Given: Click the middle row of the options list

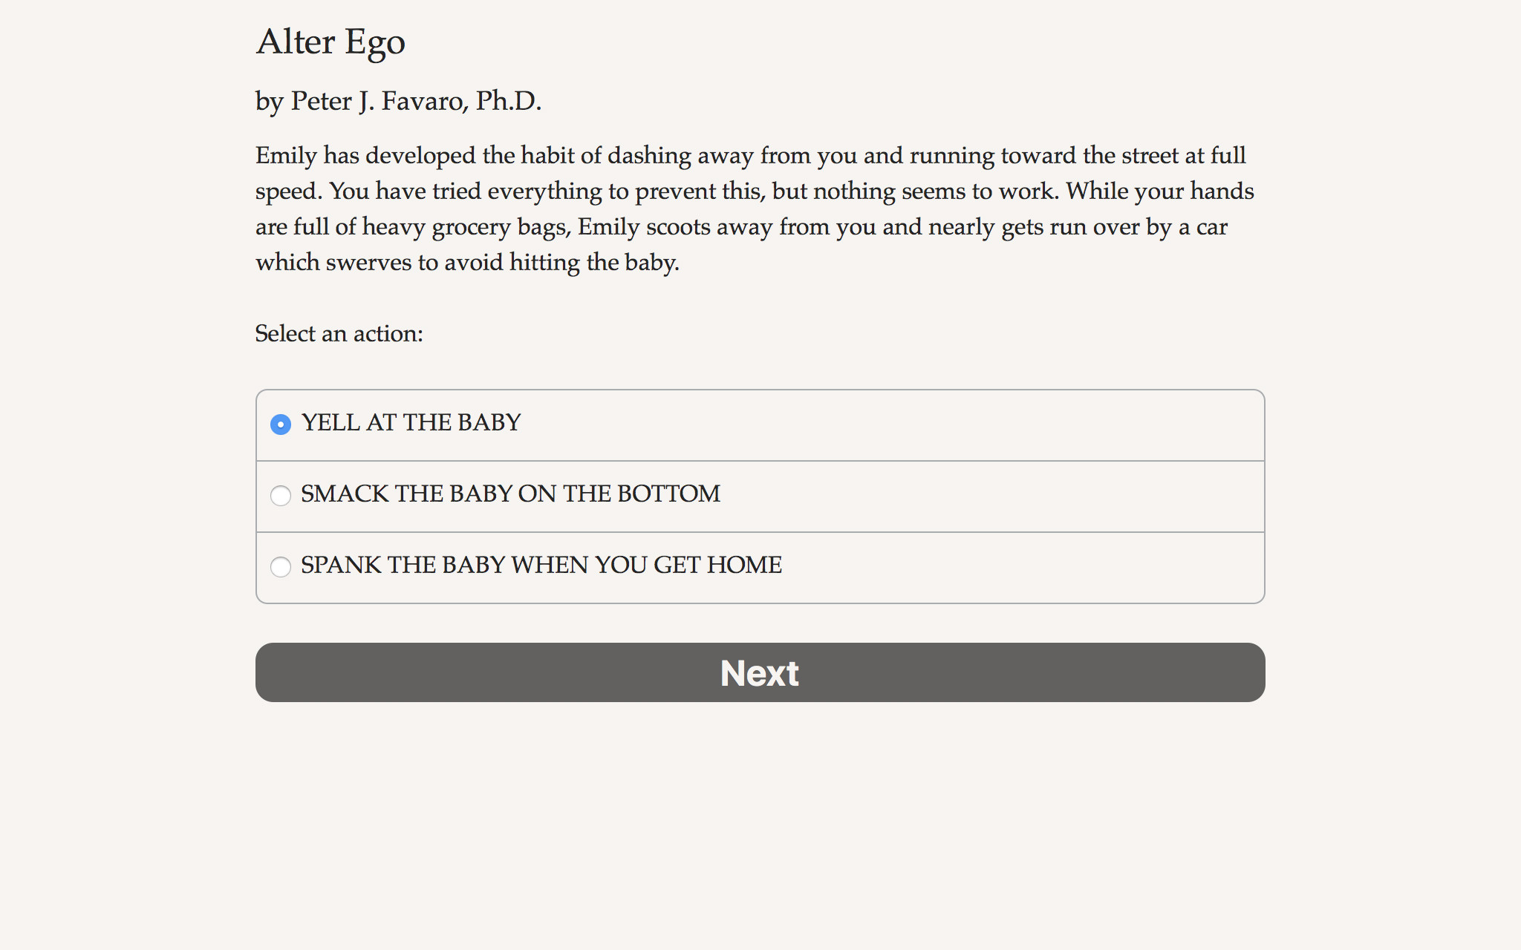Looking at the screenshot, I should 759,496.
